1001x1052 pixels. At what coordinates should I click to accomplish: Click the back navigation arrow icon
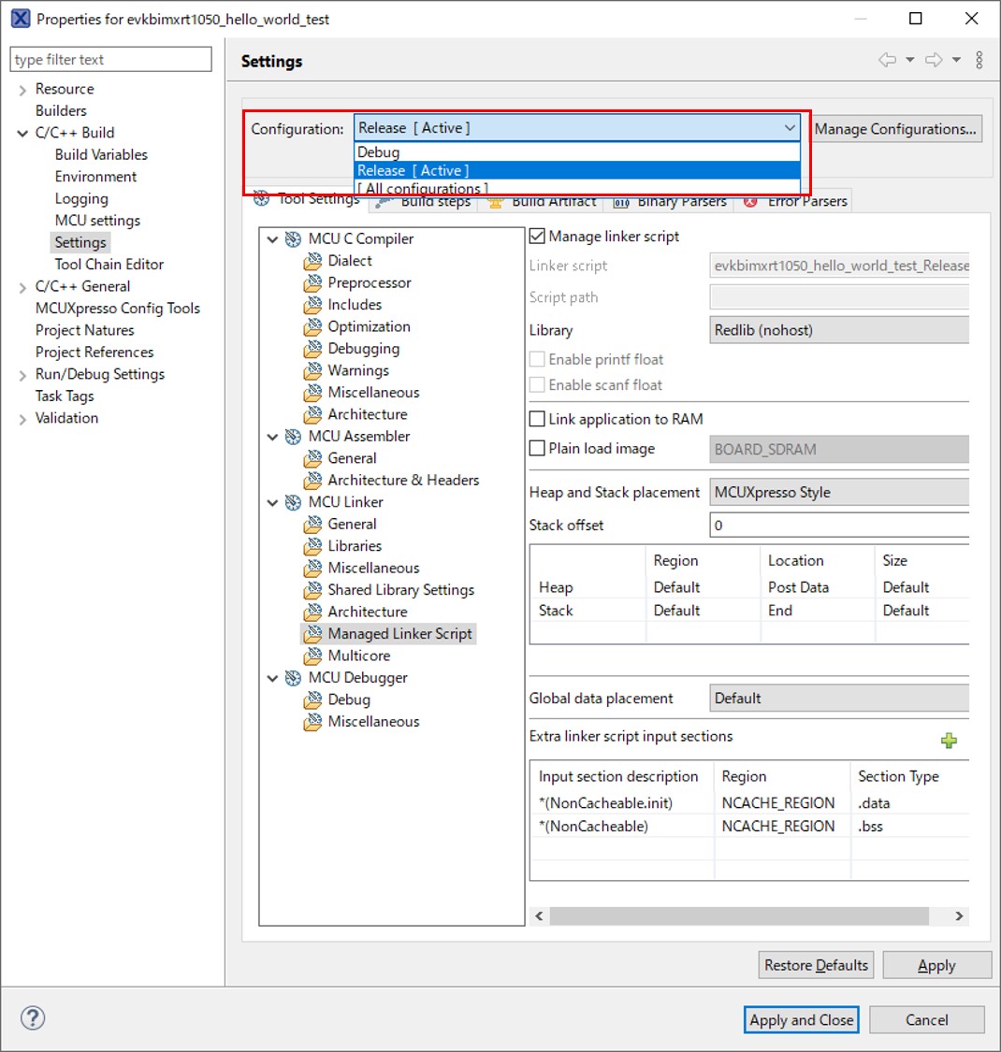[x=887, y=61]
